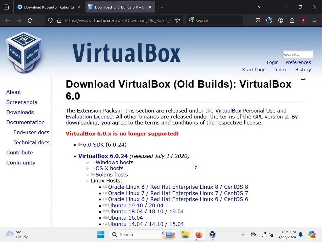Download Oracle Linux 7 / CentOS 7 build
This screenshot has width=322, height=242.
pos(178,193)
